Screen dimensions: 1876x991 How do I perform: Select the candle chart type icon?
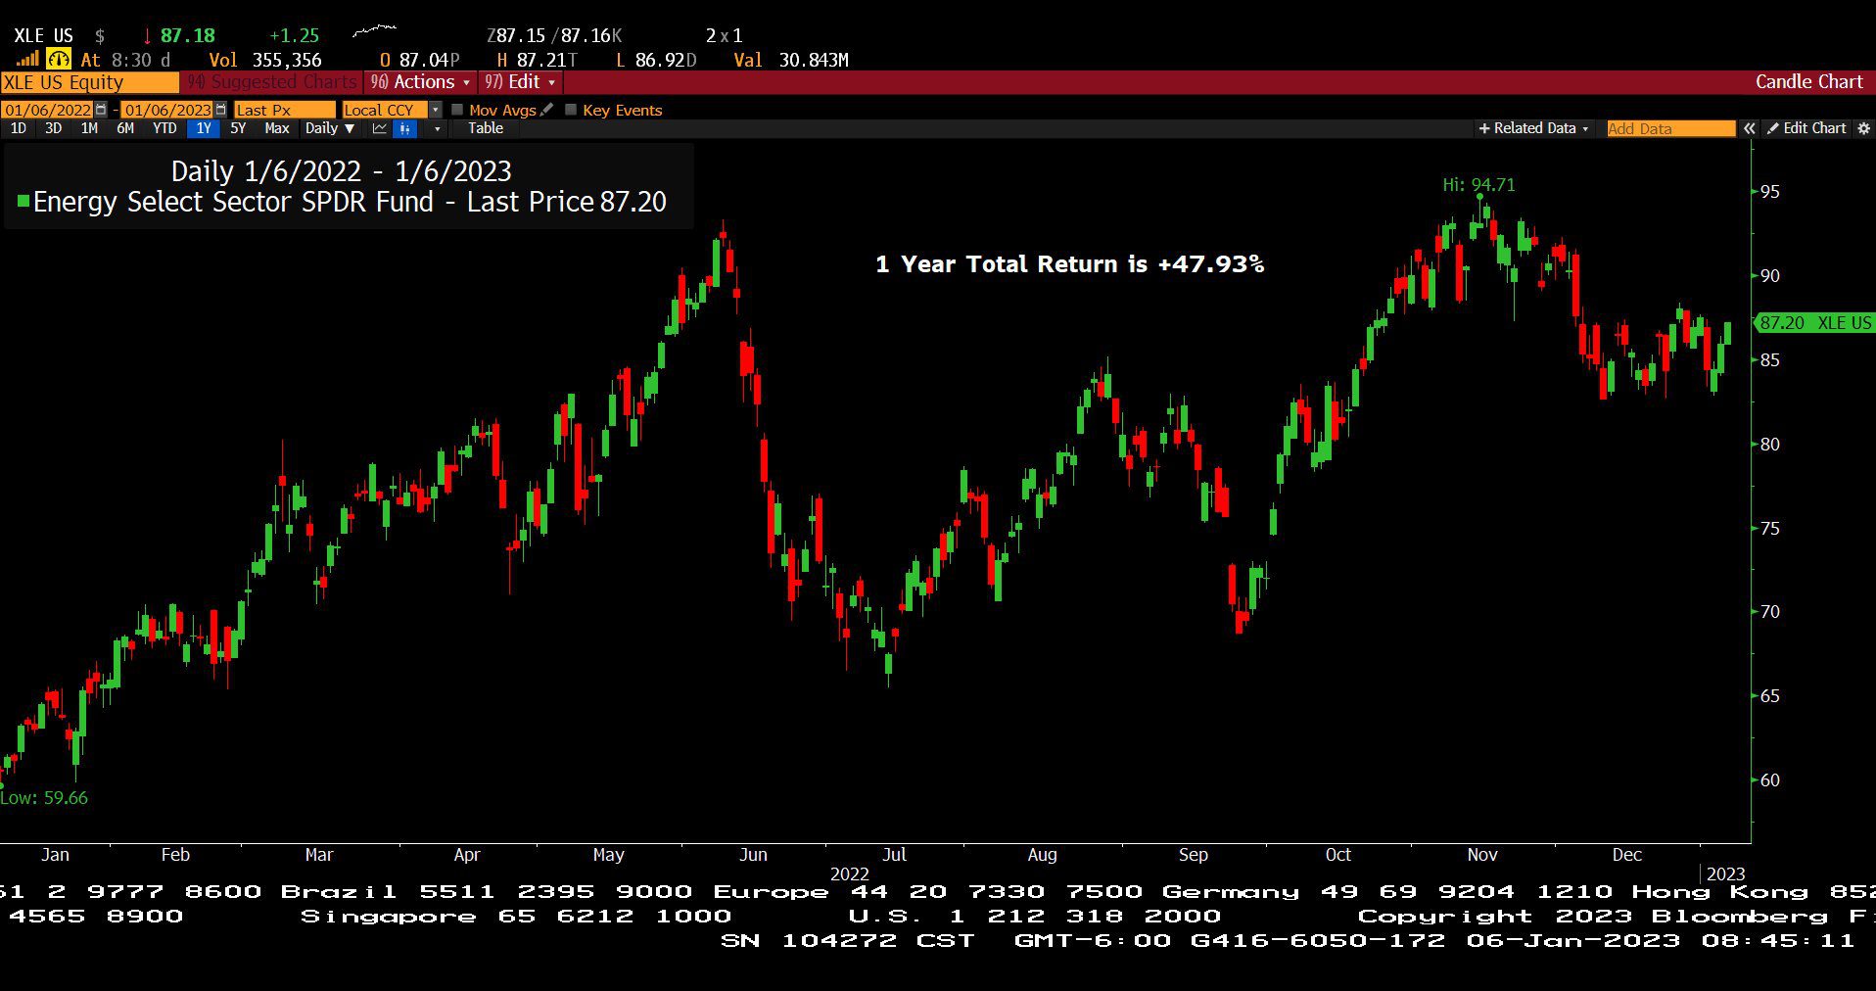click(x=404, y=128)
